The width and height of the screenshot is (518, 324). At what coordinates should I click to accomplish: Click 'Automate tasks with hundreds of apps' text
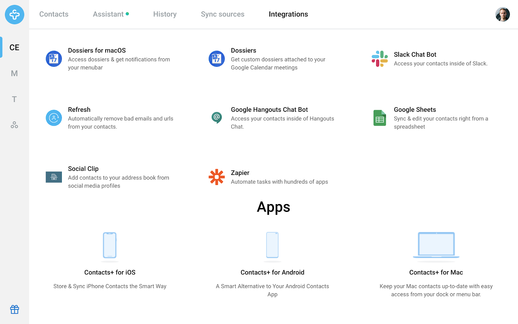coord(279,182)
